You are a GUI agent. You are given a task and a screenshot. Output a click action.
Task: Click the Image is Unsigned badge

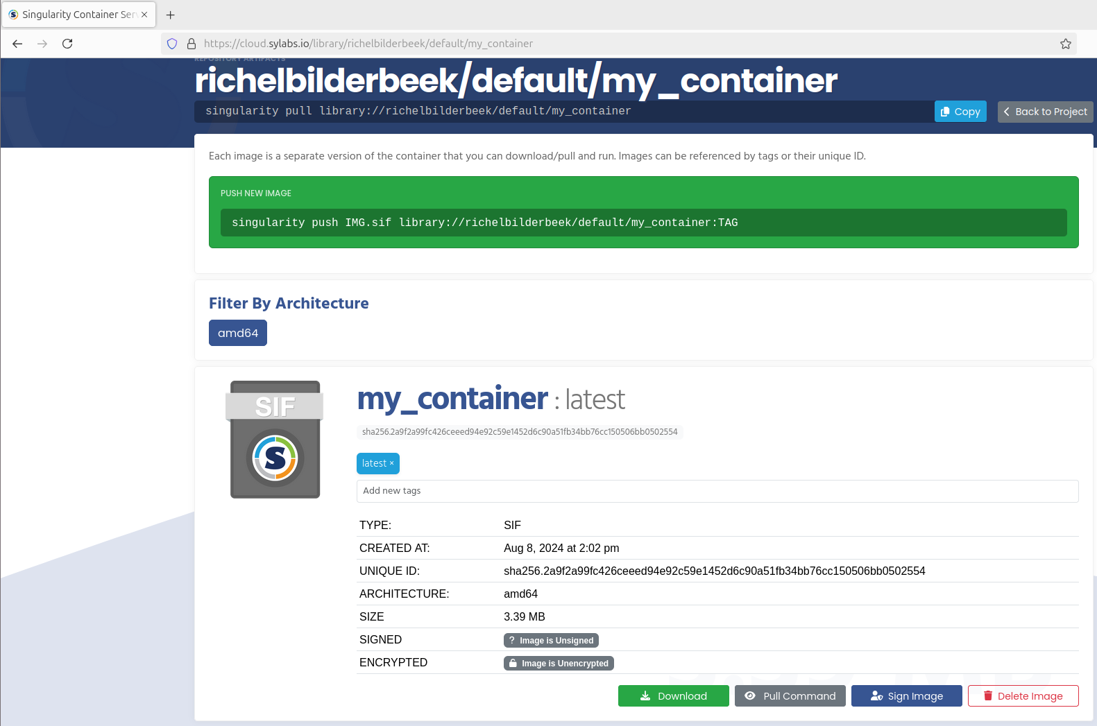(551, 641)
